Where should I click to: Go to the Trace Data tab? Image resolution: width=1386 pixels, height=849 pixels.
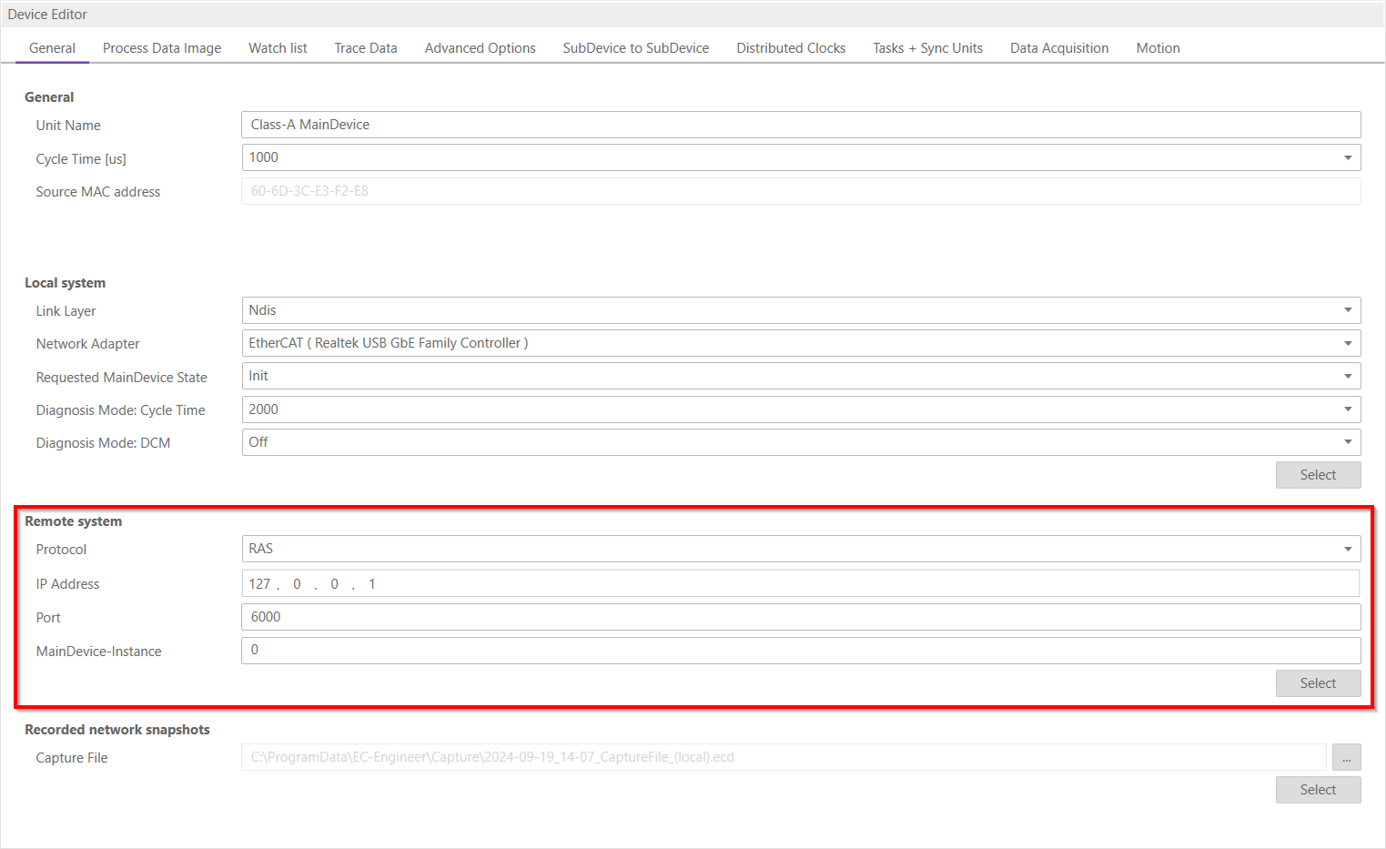tap(366, 48)
